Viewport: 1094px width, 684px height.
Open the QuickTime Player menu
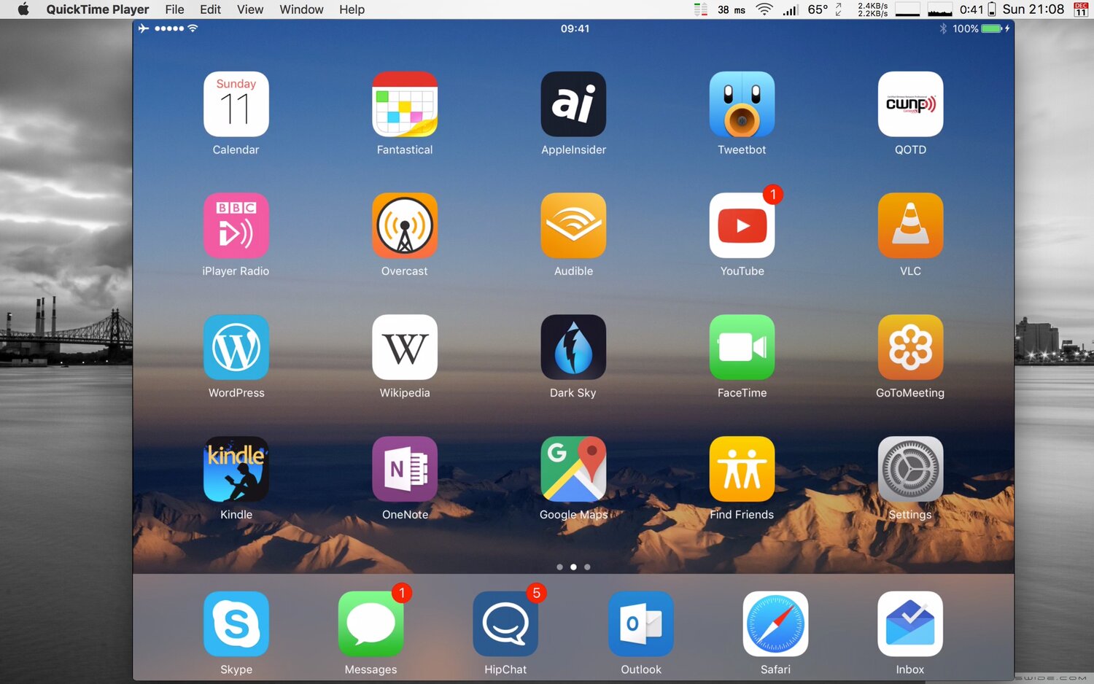coord(98,9)
